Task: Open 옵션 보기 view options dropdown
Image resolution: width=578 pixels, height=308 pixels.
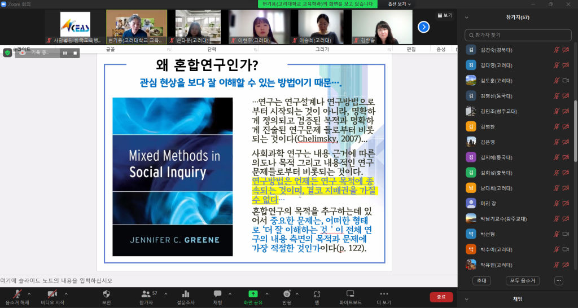Action: [x=399, y=4]
